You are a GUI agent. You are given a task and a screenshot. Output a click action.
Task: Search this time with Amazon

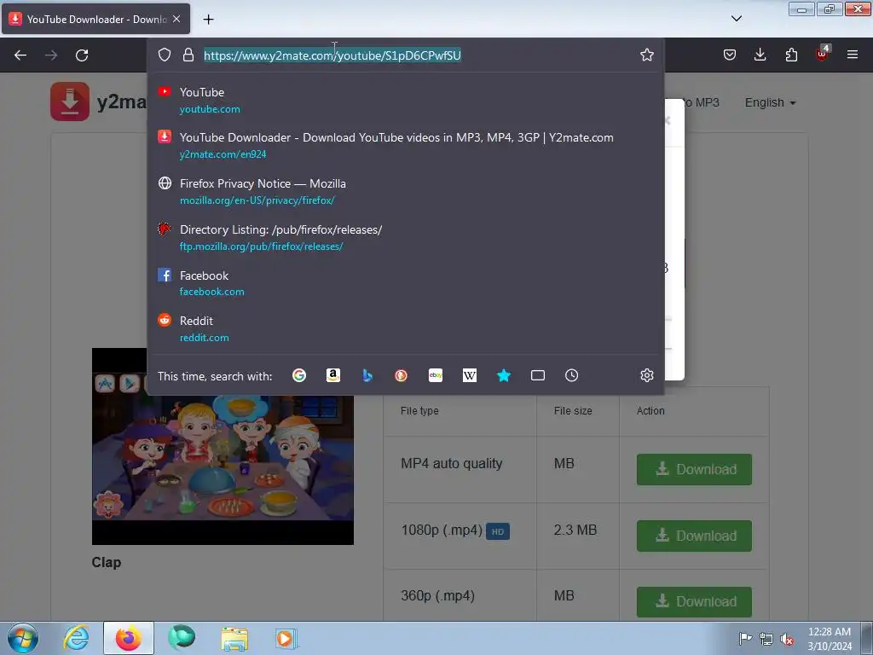(x=333, y=375)
